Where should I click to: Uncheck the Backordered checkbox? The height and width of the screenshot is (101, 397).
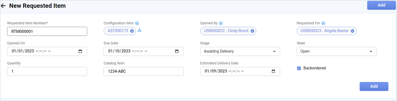pos(299,68)
